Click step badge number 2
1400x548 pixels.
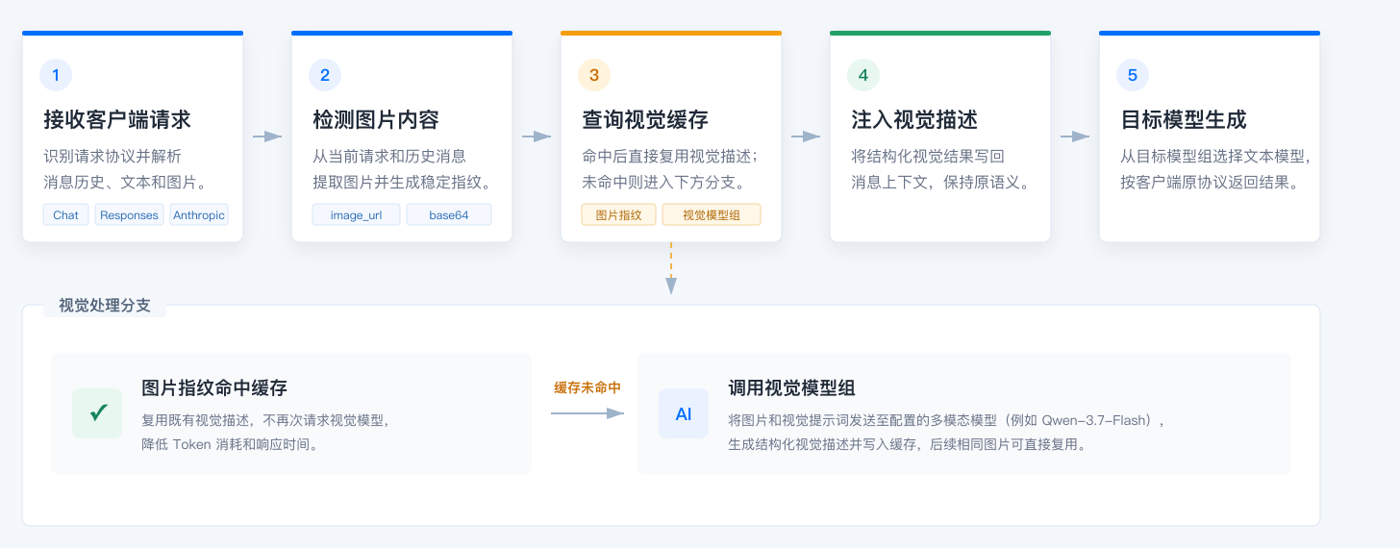325,75
